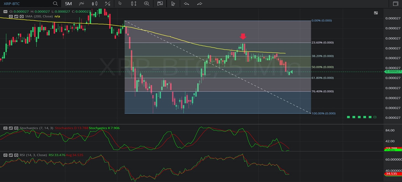The image size is (402, 182).
Task: Click the green current price tag on axis
Action: tap(393, 72)
